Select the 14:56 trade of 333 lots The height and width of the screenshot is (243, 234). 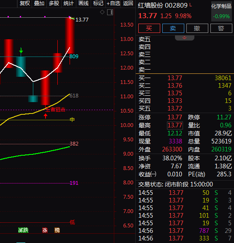click(x=185, y=238)
